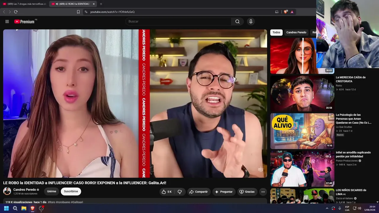
Task: Open File Explorer from the taskbar
Action: click(x=24, y=208)
